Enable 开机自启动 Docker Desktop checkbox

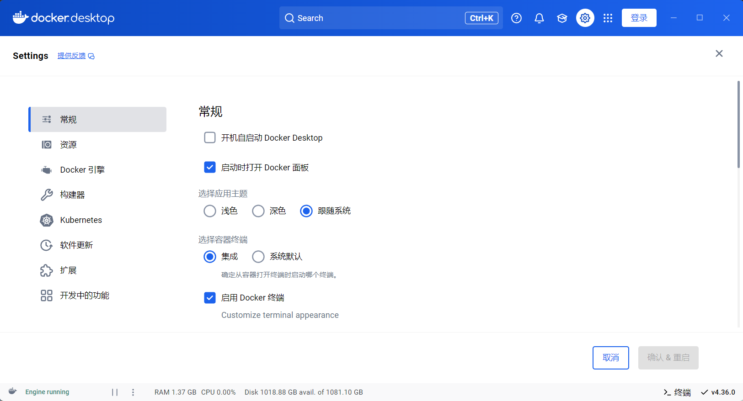click(x=210, y=138)
